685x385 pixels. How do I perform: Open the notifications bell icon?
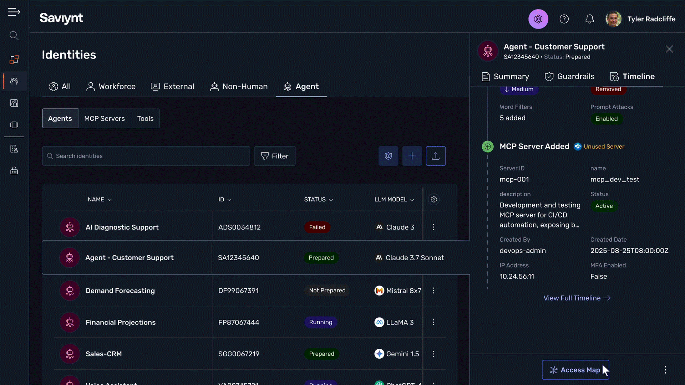pyautogui.click(x=589, y=19)
